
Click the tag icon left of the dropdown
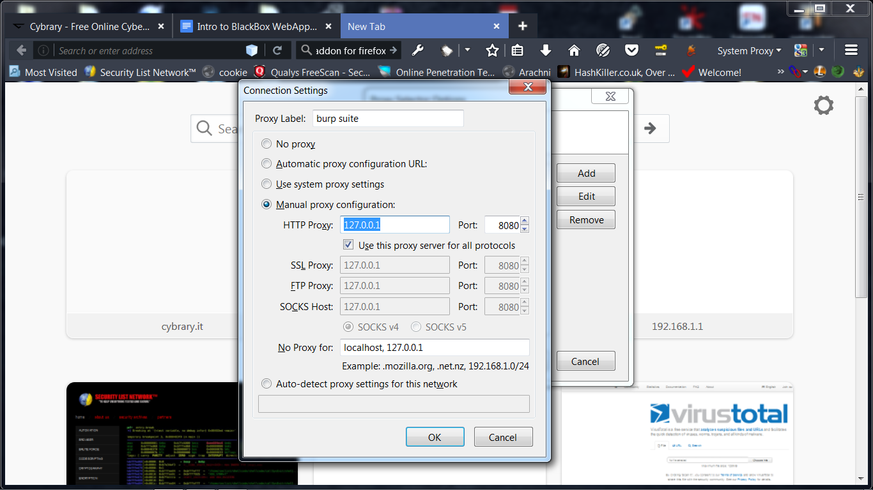[x=447, y=50]
